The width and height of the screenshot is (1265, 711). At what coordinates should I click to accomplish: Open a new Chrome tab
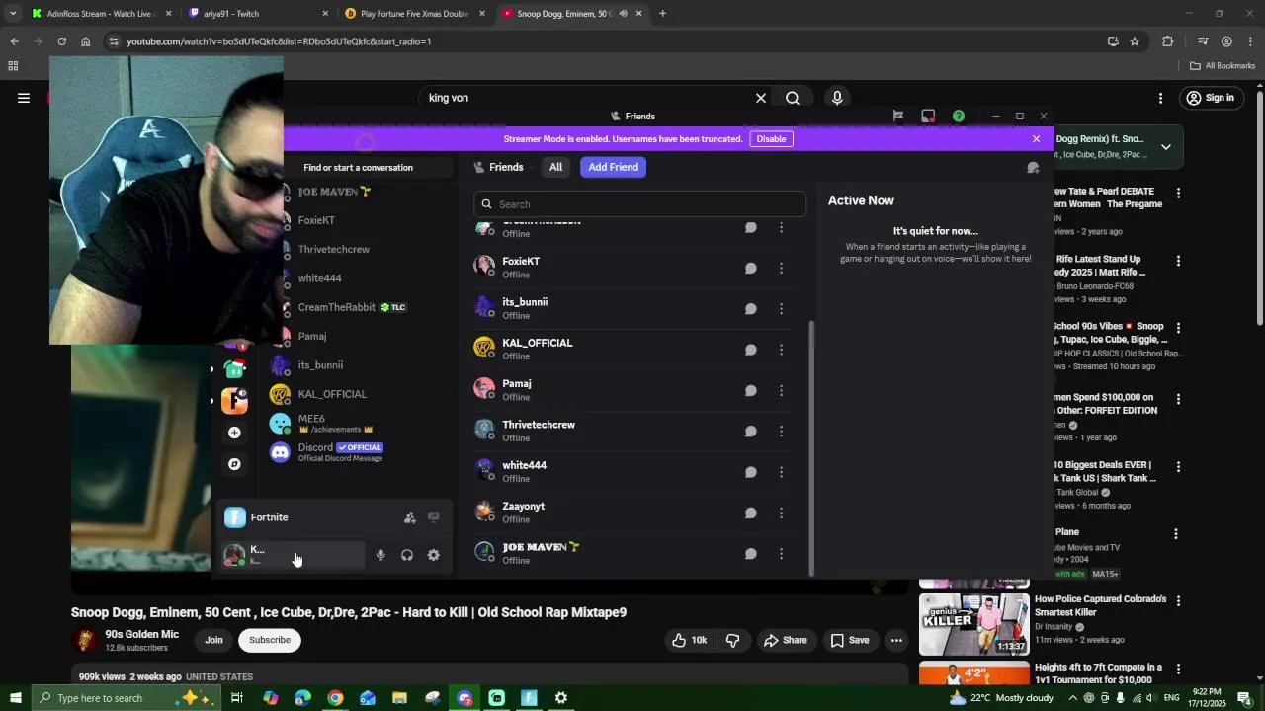[x=662, y=14]
